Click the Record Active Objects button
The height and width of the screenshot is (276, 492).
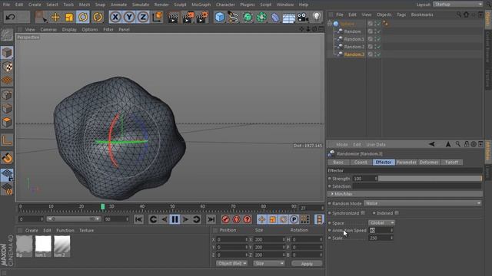coord(225,219)
